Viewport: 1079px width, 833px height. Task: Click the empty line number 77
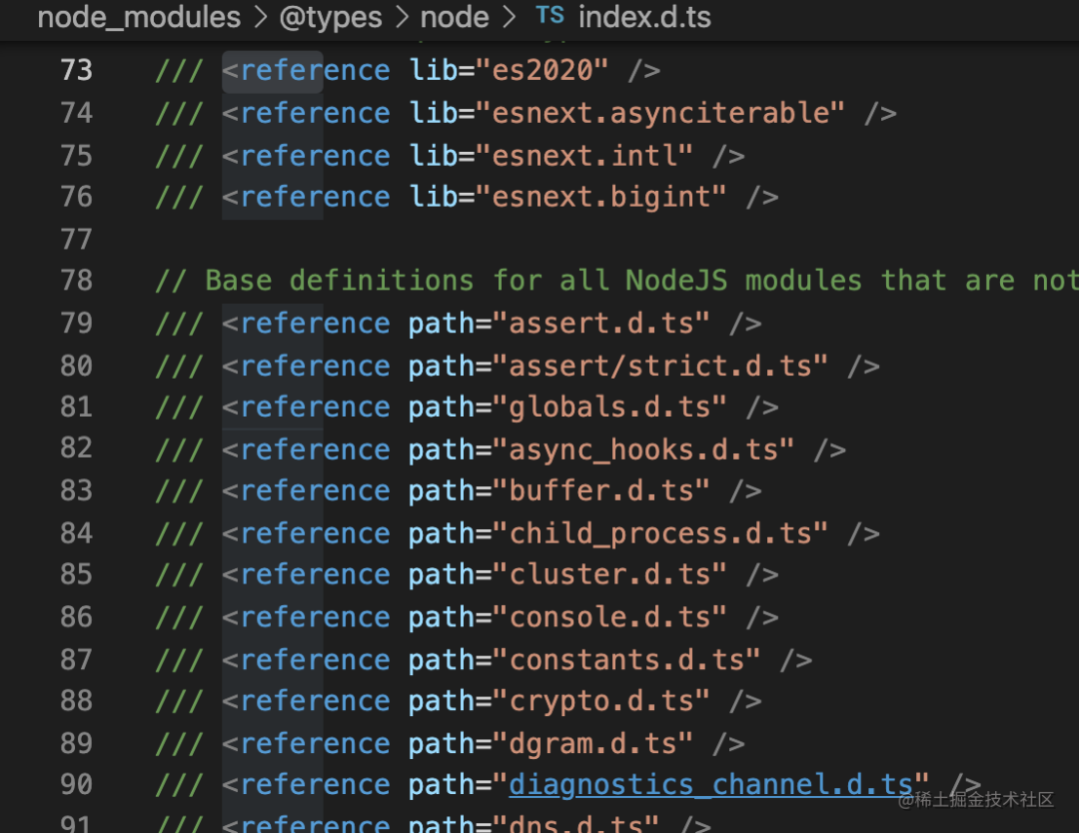click(x=76, y=240)
